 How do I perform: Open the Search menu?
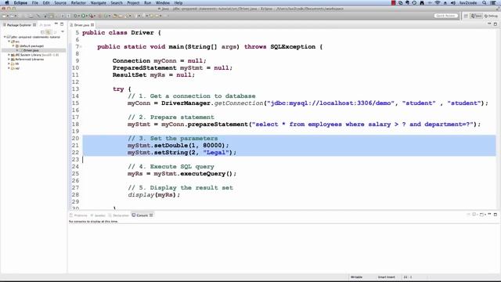[117, 3]
